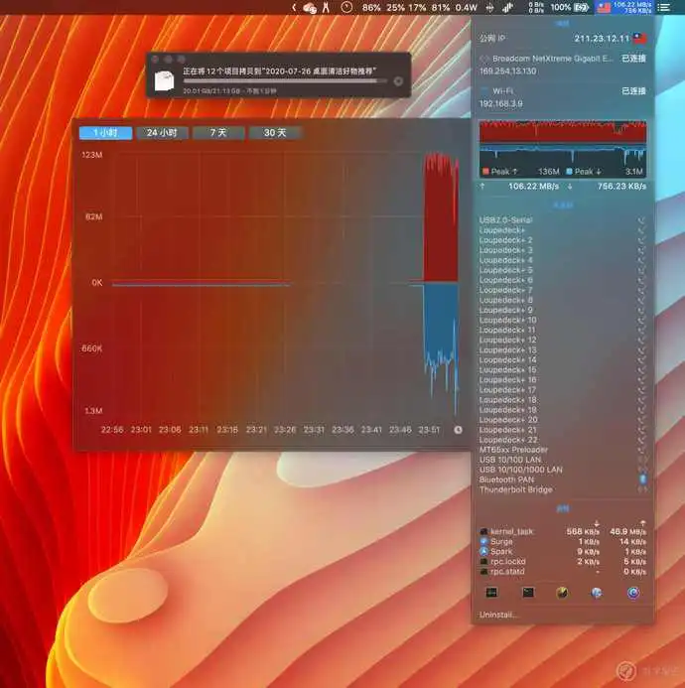Click IP address 169.254.13.130
685x688 pixels.
[x=507, y=71]
